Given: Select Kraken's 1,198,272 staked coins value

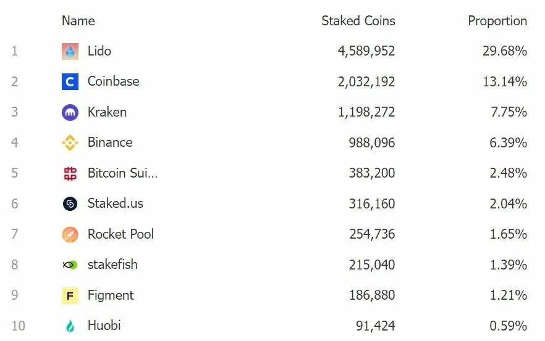Looking at the screenshot, I should [x=366, y=112].
